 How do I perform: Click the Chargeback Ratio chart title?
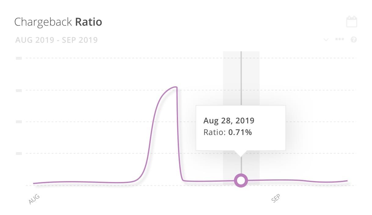tap(58, 22)
